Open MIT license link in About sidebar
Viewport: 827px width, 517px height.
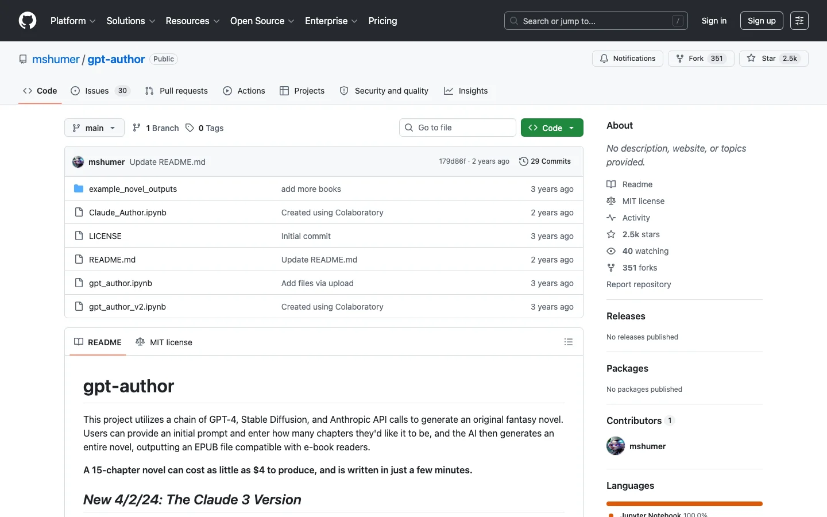[x=635, y=201]
